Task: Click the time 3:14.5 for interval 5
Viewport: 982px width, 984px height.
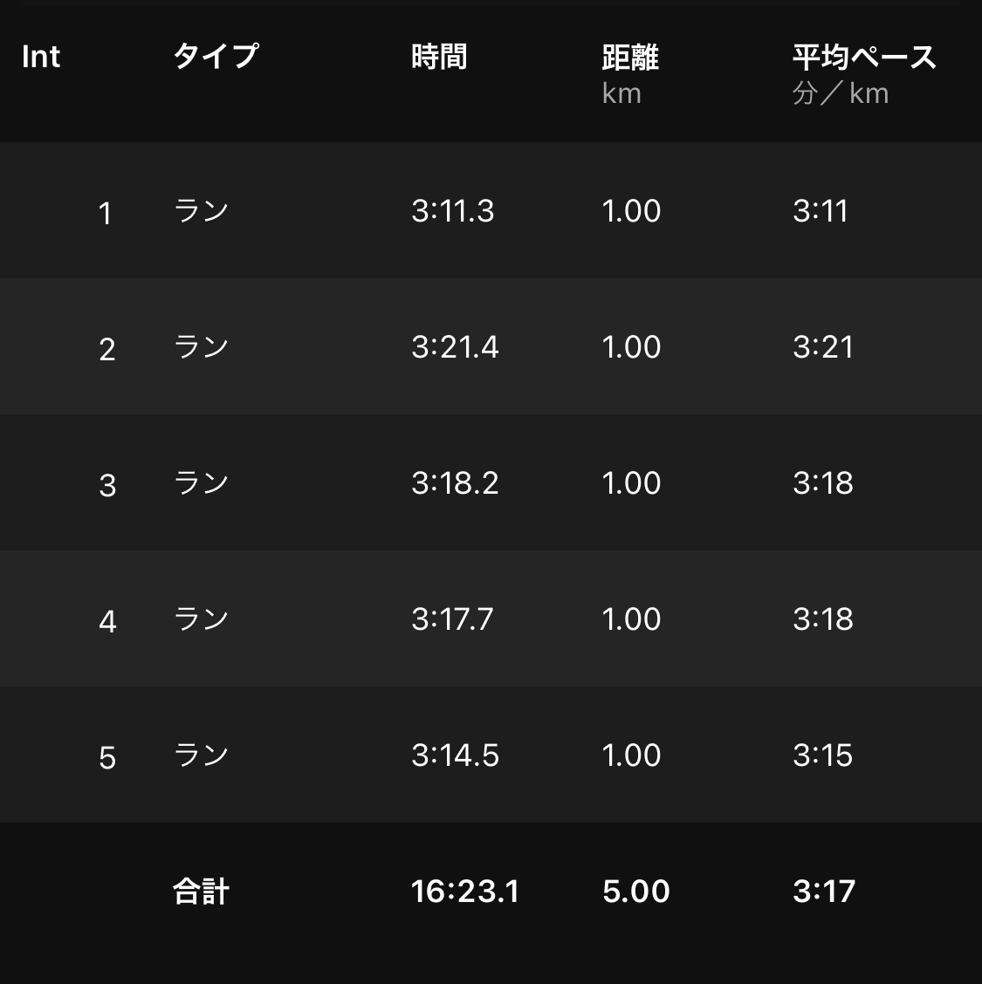Action: 455,755
